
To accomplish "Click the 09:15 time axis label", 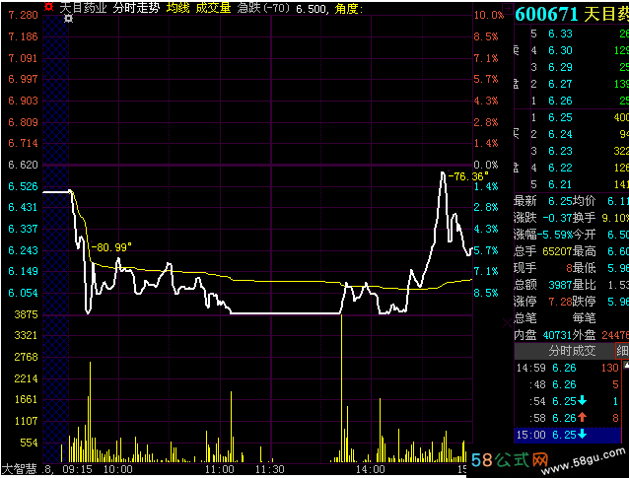I will pos(78,469).
